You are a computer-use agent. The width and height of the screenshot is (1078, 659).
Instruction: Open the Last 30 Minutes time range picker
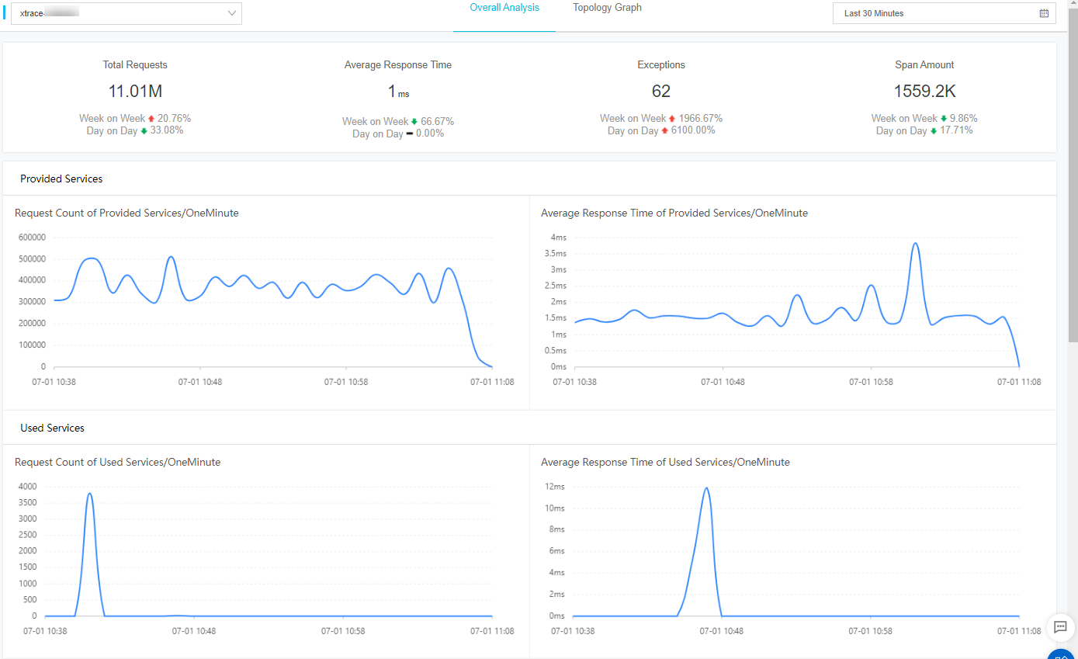coord(944,13)
